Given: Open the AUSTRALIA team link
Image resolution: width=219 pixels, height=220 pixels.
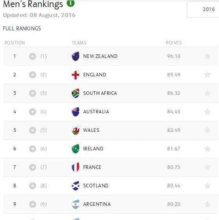Looking at the screenshot, I should [x=96, y=112].
